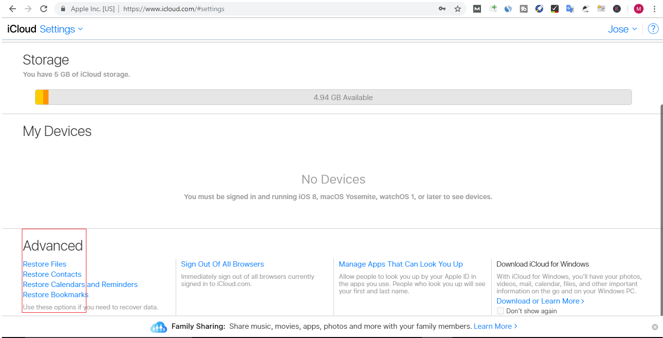Click Restore Bookmarks link

pos(56,295)
